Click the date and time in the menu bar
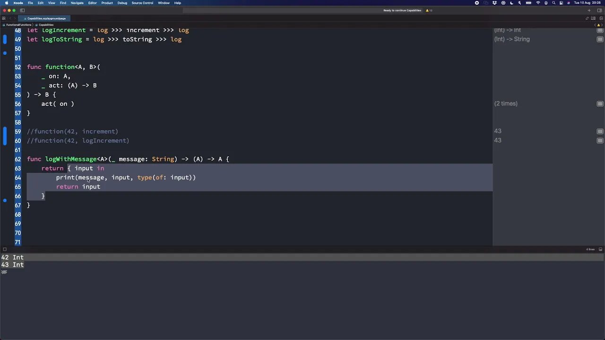The image size is (605, 340). coord(588,3)
